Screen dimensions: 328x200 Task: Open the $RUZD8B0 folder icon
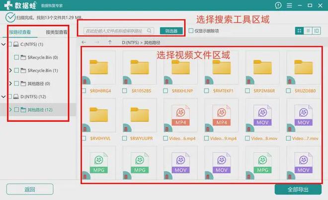click(304, 67)
